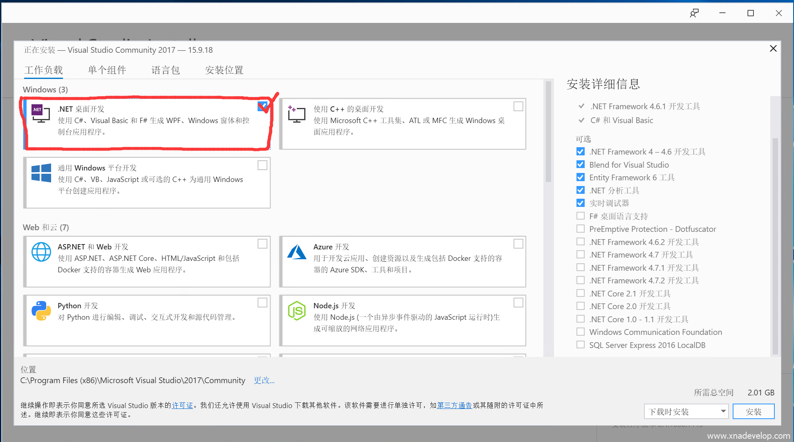Click the .NET desktop development icon

point(41,114)
